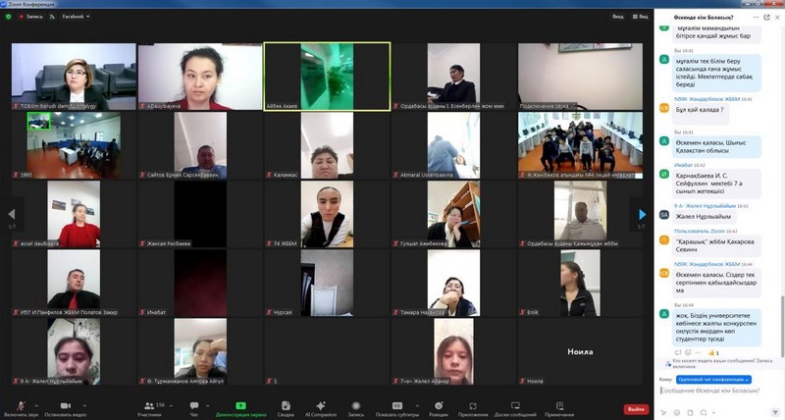Screen dimensions: 785x420
Task: Click the red Выйти leave button
Action: pyautogui.click(x=636, y=409)
